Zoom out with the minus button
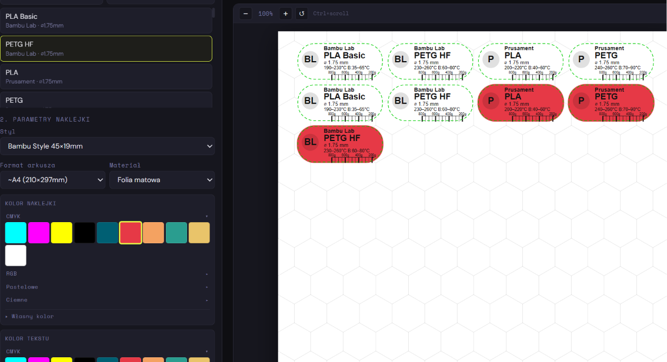Screen dimensions: 667x362 [245, 14]
